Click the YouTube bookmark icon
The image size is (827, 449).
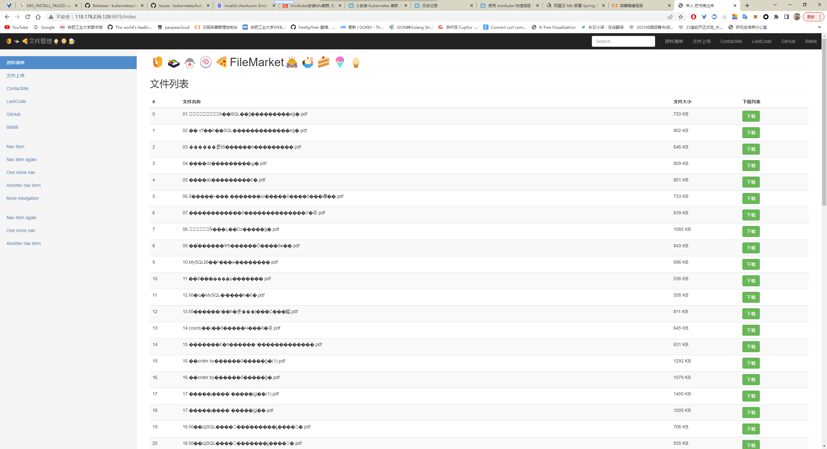pos(7,27)
